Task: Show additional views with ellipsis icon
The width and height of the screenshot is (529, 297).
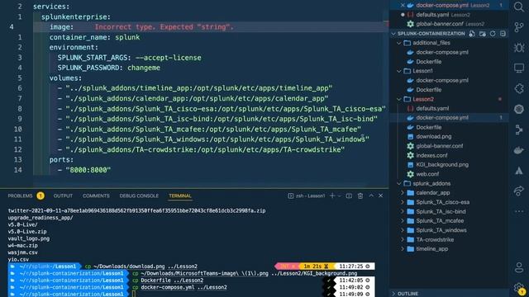Action: (x=519, y=211)
